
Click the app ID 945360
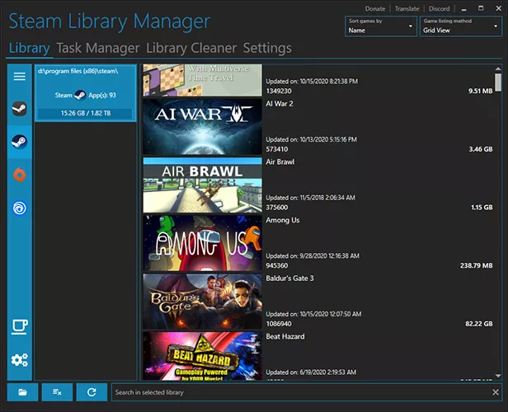pos(277,265)
